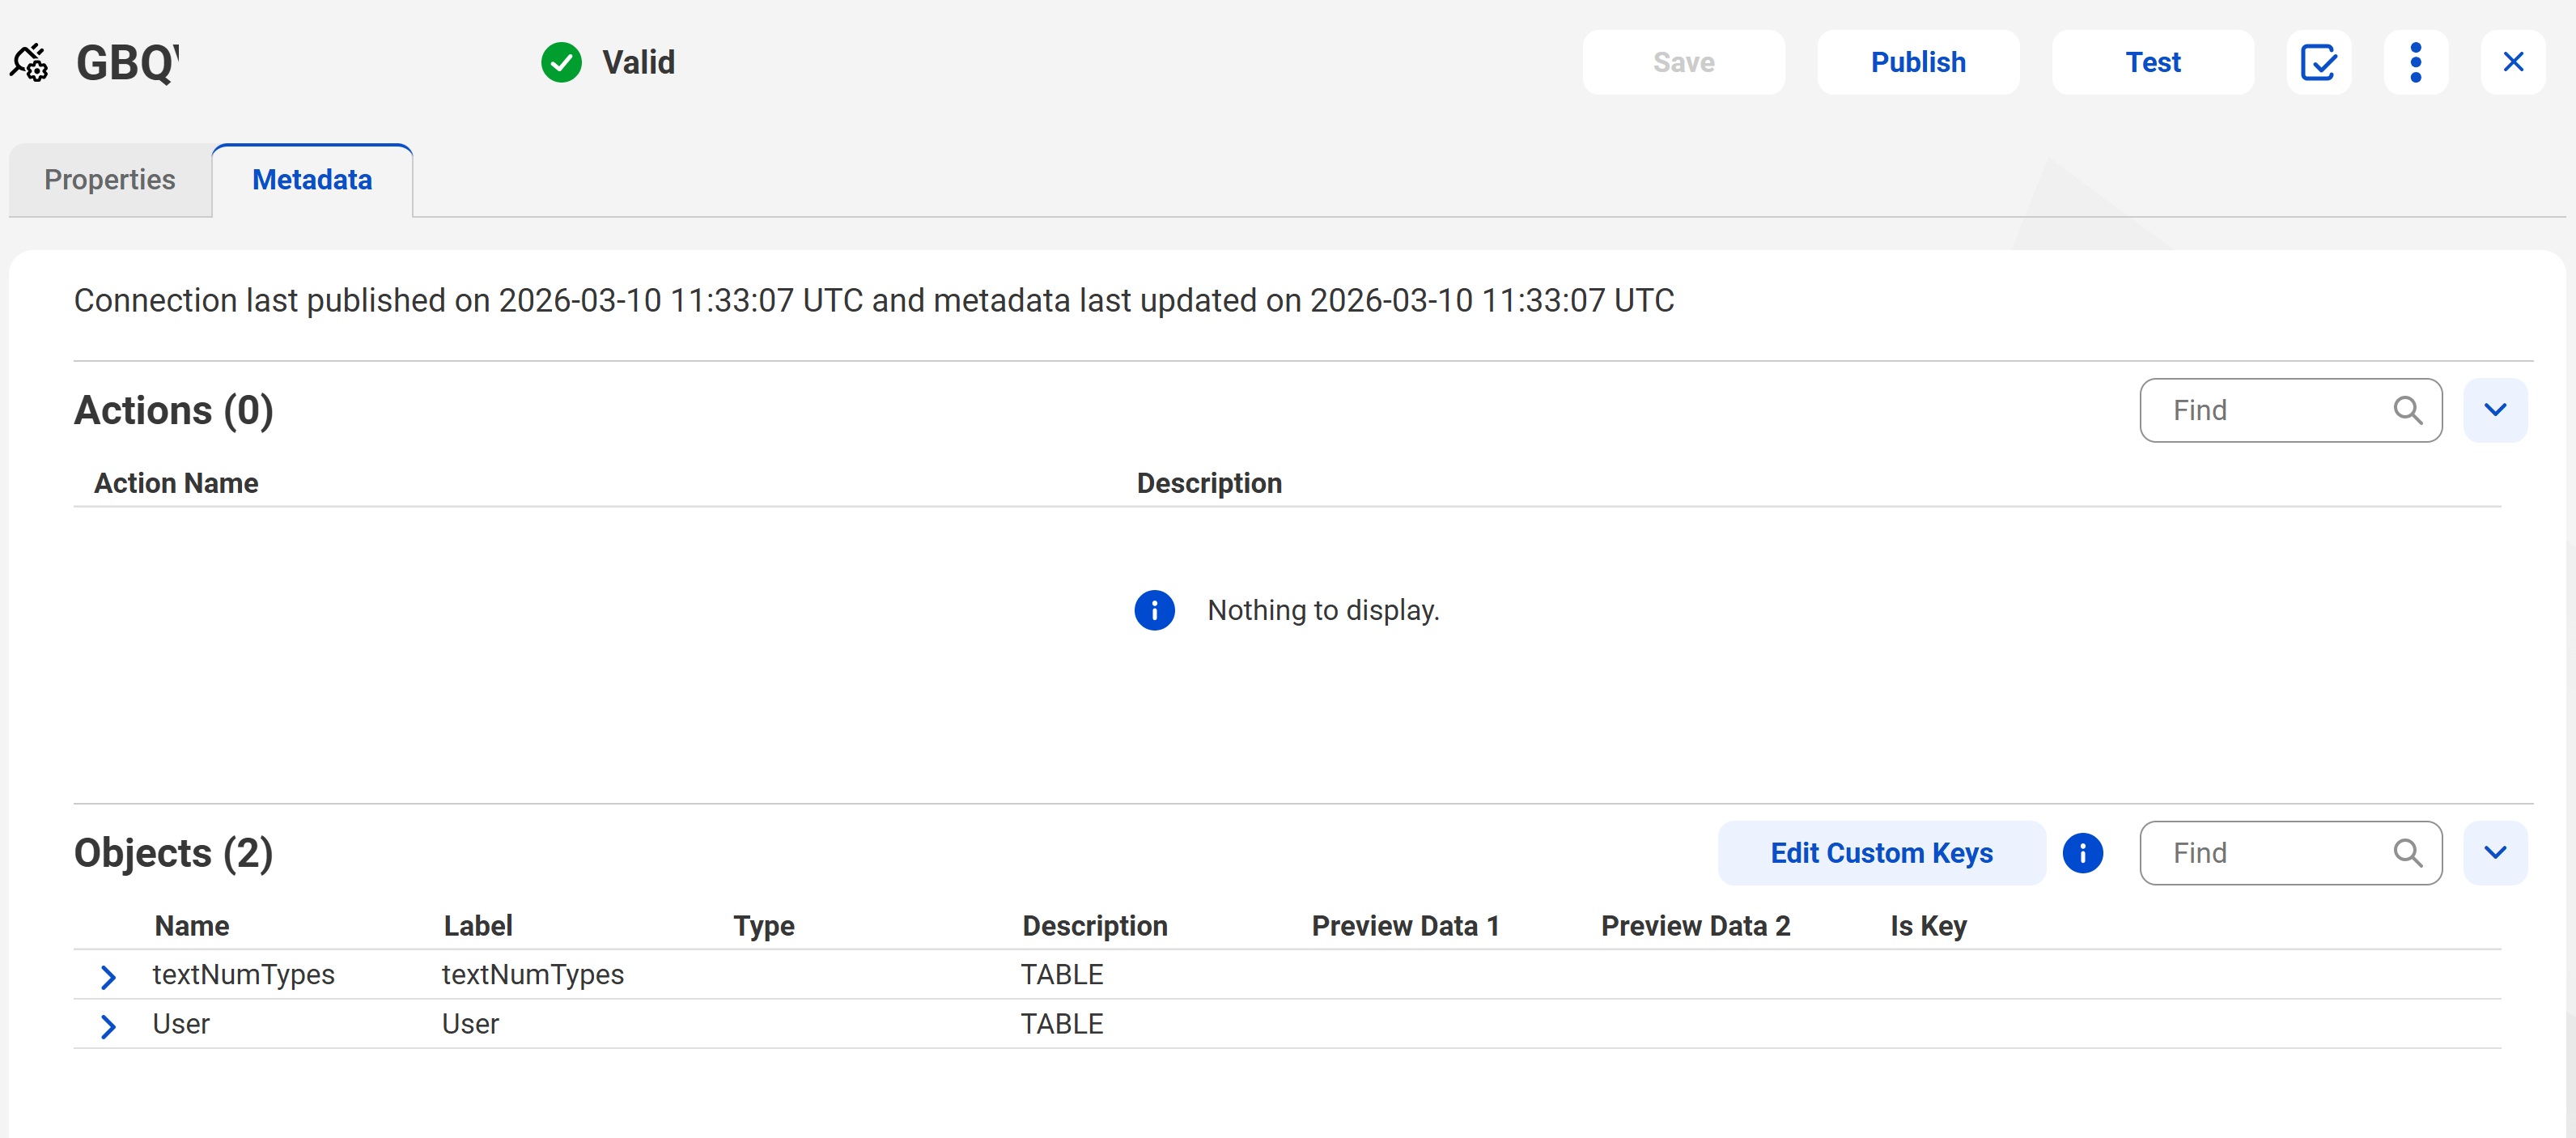
Task: Close the GBQ connection editor
Action: [2512, 62]
